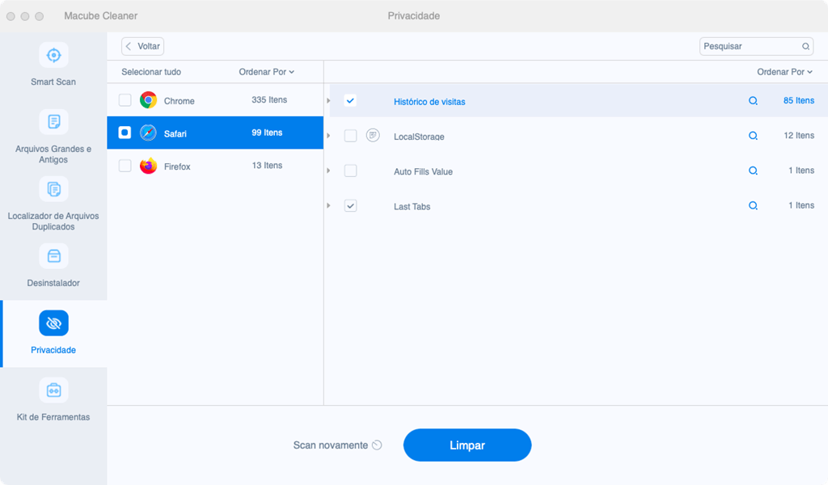828x485 pixels.
Task: Expand Last Tabs row arrow
Action: [x=328, y=205]
